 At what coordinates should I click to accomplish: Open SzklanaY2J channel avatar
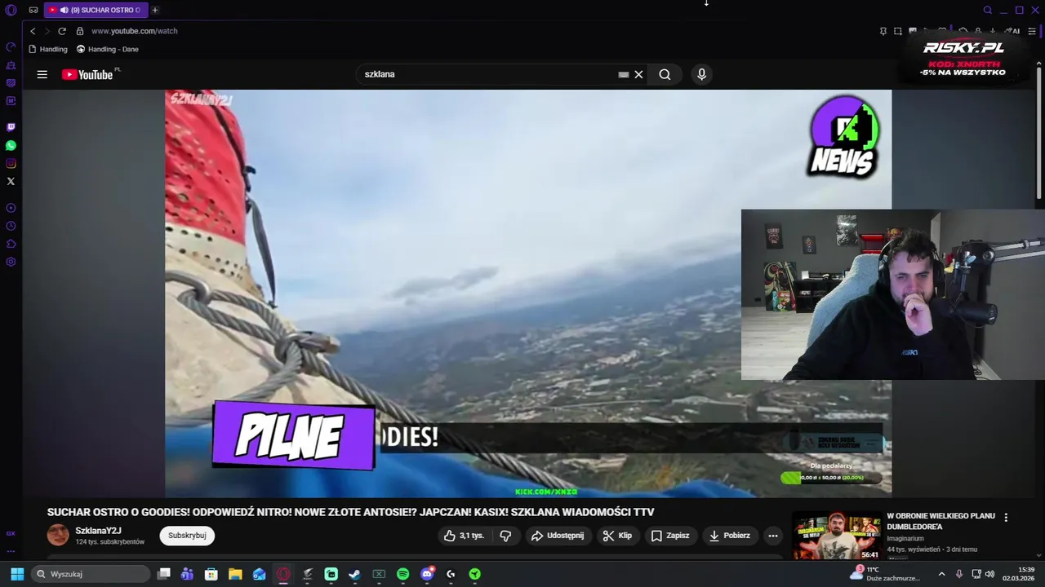[x=58, y=535]
